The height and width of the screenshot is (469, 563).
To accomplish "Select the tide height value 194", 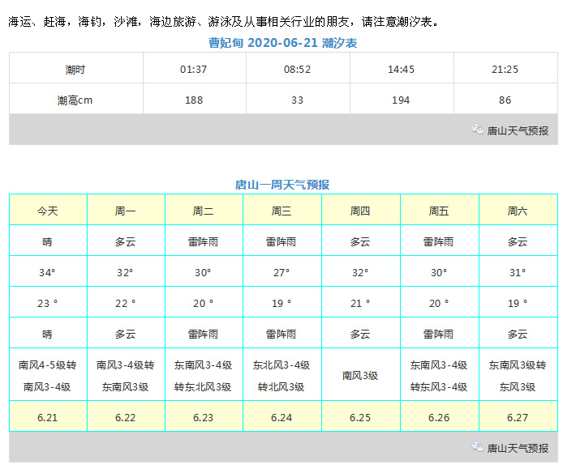I will tap(401, 100).
